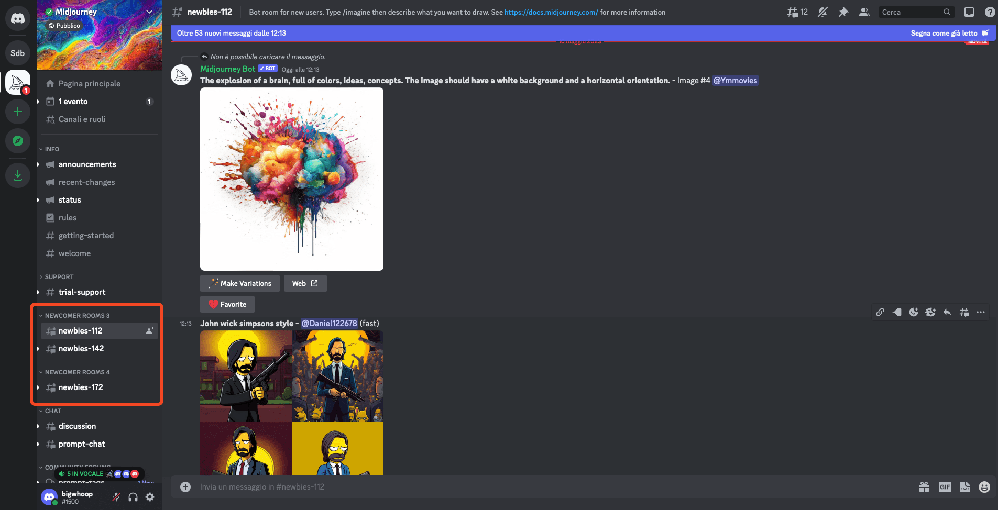This screenshot has height=510, width=998.
Task: Click the mark-unread arrow icon in message toolbar
Action: click(x=897, y=312)
